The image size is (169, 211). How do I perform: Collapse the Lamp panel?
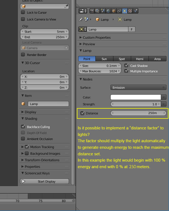click(81, 50)
